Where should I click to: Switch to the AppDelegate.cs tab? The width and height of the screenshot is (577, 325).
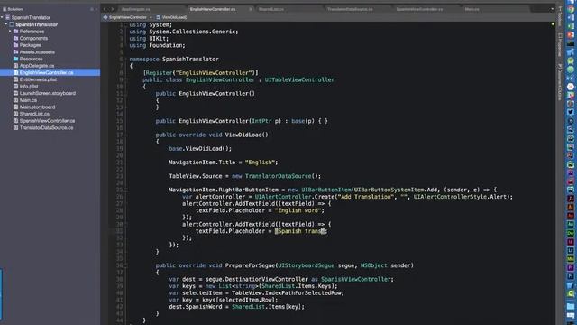click(135, 9)
